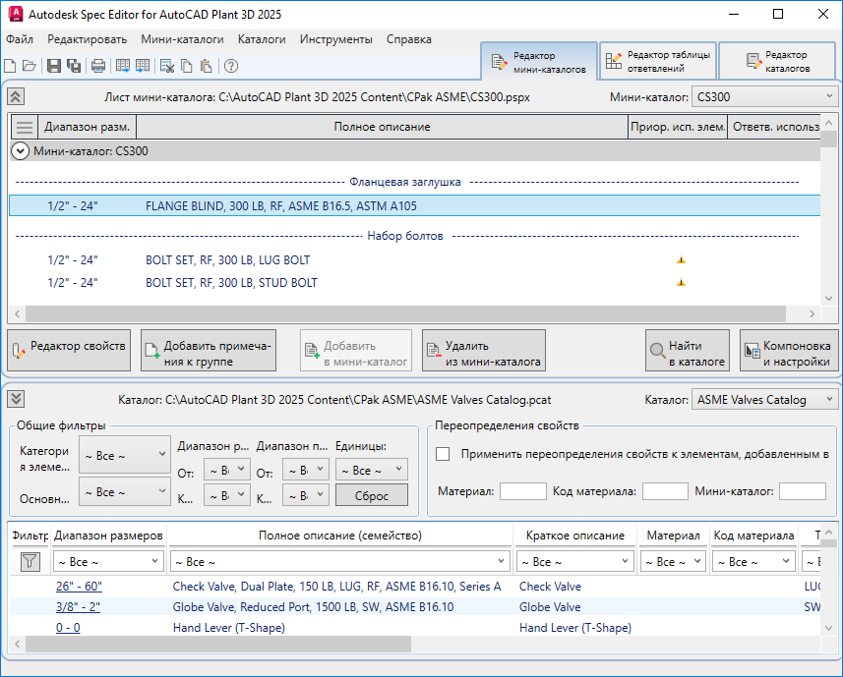The image size is (843, 677).
Task: Click the Сброс filter reset button
Action: tap(372, 495)
